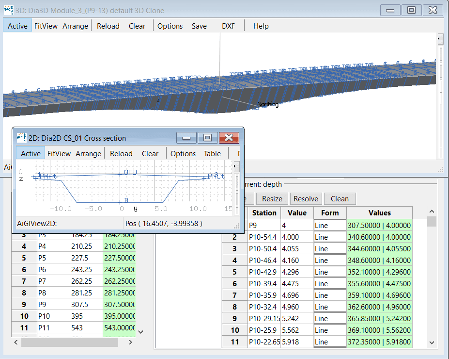Screen dimensions: 449x359
Task: Close the 2D Cross section window
Action: (229, 138)
